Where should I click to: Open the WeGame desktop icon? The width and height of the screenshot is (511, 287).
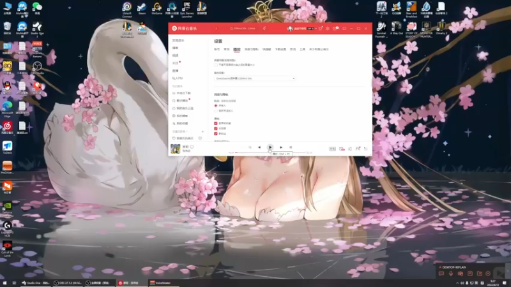point(156,8)
